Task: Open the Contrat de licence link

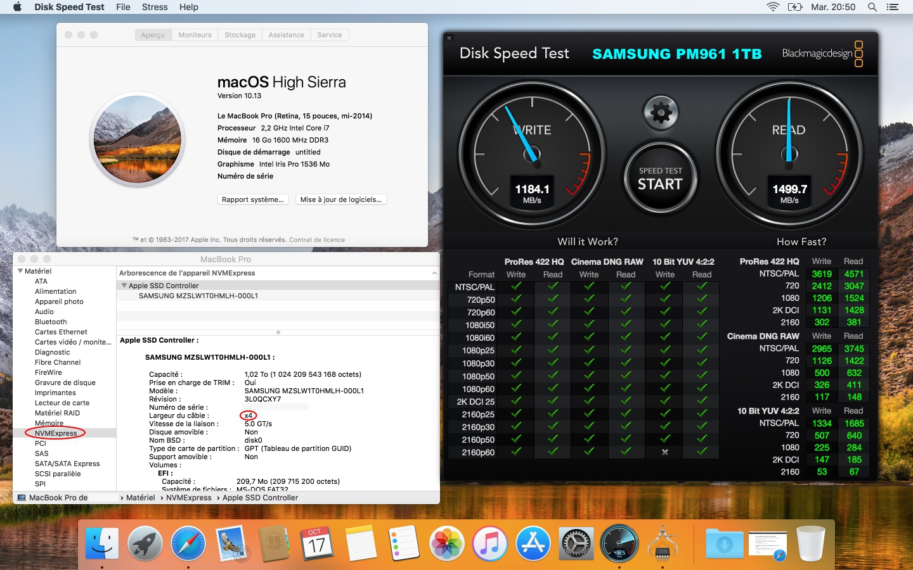Action: coord(317,240)
